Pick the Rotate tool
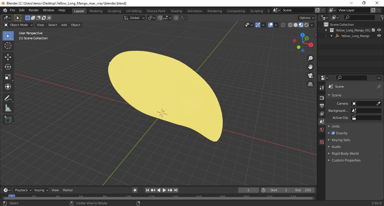 8,67
